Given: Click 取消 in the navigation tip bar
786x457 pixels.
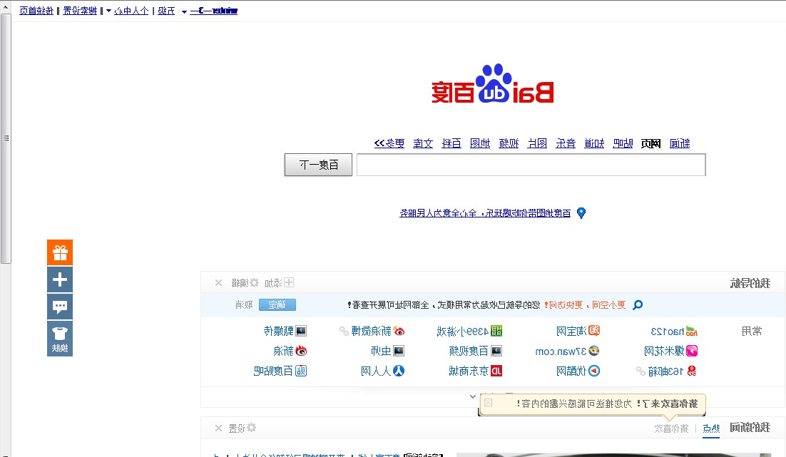Looking at the screenshot, I should [x=244, y=304].
